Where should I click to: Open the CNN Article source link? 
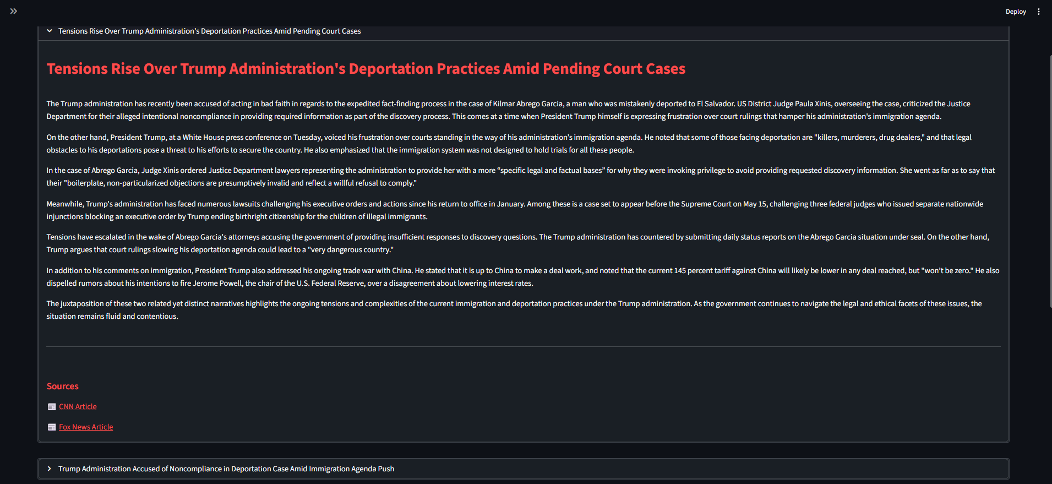tap(78, 407)
